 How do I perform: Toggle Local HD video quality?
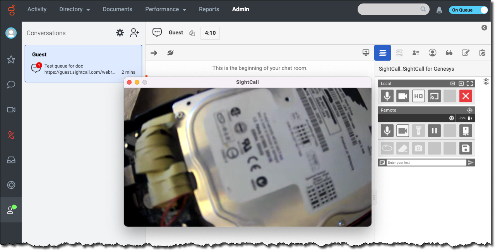pyautogui.click(x=418, y=96)
